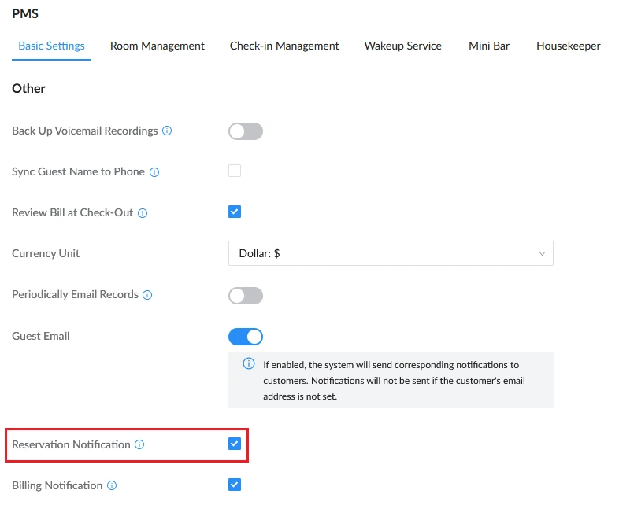Check the Sync Guest Name to Phone box
Image resolution: width=619 pixels, height=505 pixels.
click(235, 171)
